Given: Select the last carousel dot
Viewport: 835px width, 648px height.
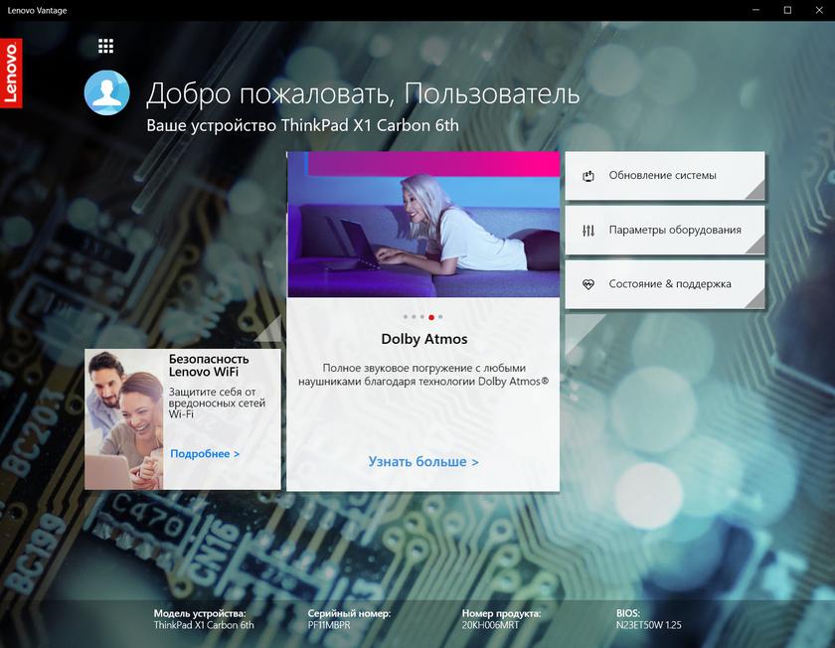Looking at the screenshot, I should coord(439,317).
